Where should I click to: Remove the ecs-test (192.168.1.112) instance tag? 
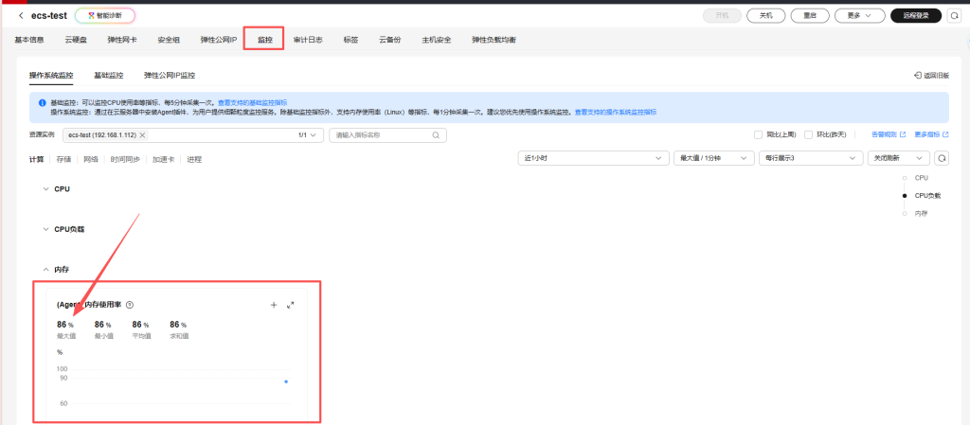click(142, 135)
